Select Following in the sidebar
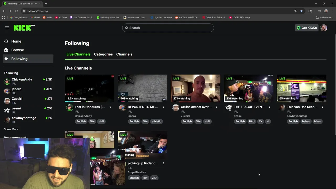 tap(28, 59)
